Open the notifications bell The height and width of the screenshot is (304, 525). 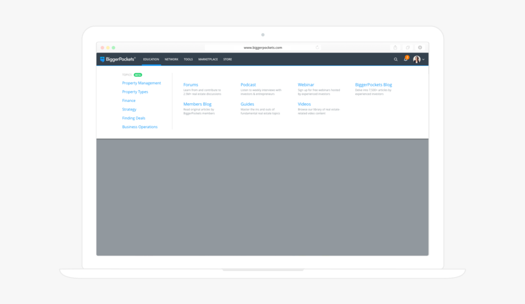[x=405, y=59]
